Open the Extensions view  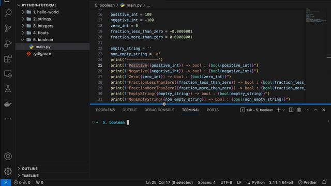[x=8, y=58]
